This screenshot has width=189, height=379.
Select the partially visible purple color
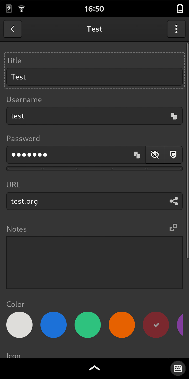(180, 325)
